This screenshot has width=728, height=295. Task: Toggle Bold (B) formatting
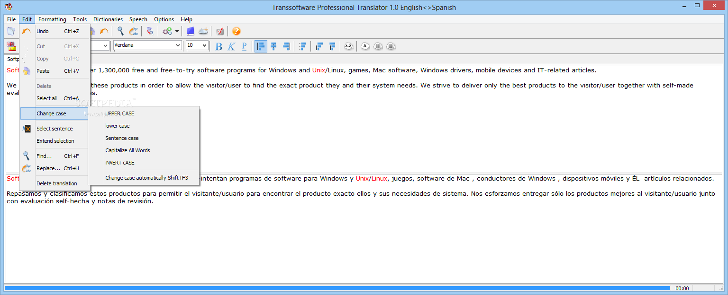click(218, 46)
